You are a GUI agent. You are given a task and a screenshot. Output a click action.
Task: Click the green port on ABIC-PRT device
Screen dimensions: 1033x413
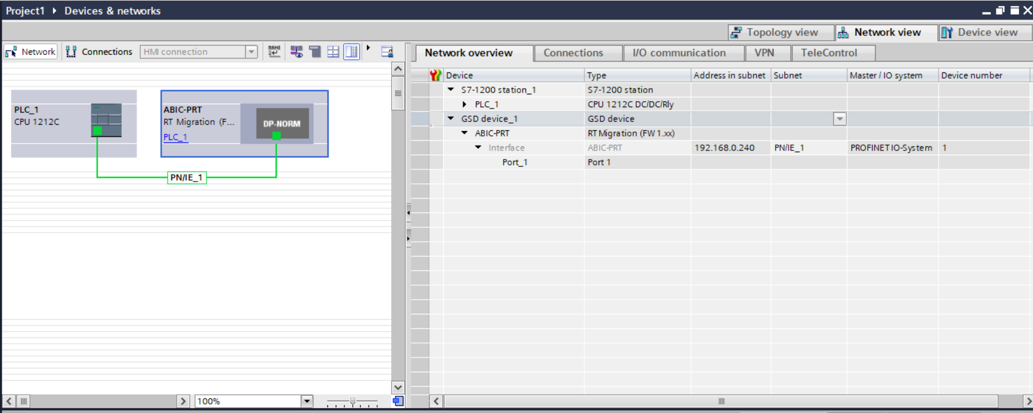click(277, 136)
